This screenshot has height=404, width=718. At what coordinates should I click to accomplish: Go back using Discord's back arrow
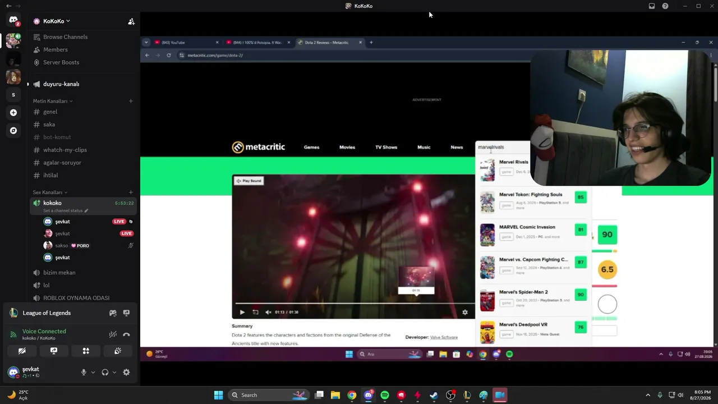(x=8, y=6)
